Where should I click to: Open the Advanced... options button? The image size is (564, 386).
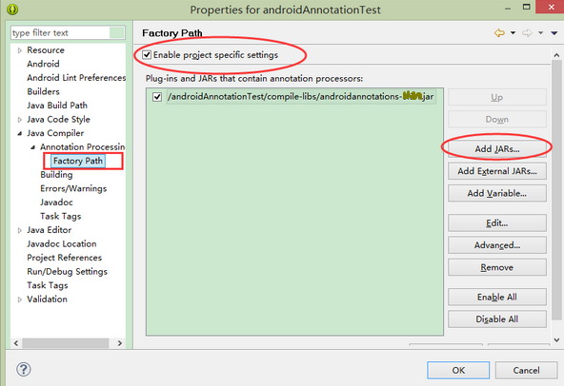click(497, 245)
